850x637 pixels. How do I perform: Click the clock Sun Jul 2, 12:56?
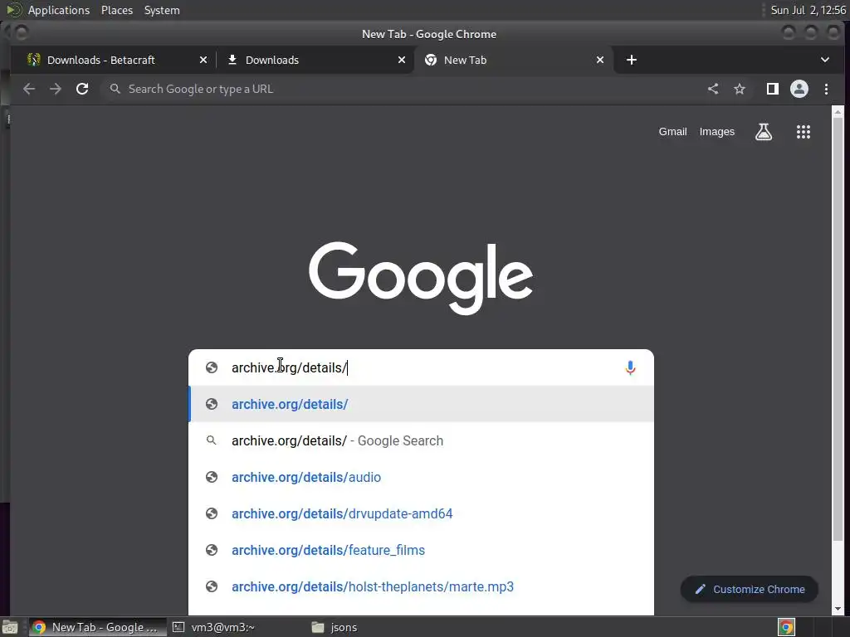coord(808,10)
